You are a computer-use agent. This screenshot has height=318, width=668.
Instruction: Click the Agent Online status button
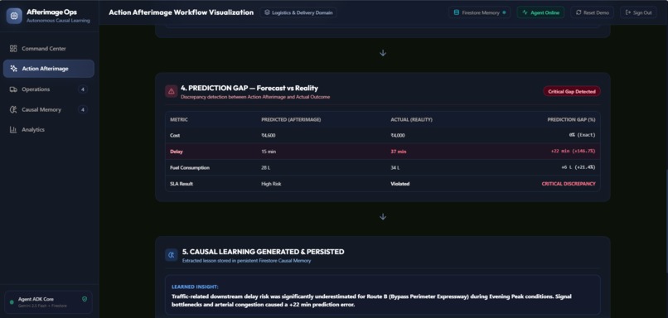pyautogui.click(x=540, y=12)
